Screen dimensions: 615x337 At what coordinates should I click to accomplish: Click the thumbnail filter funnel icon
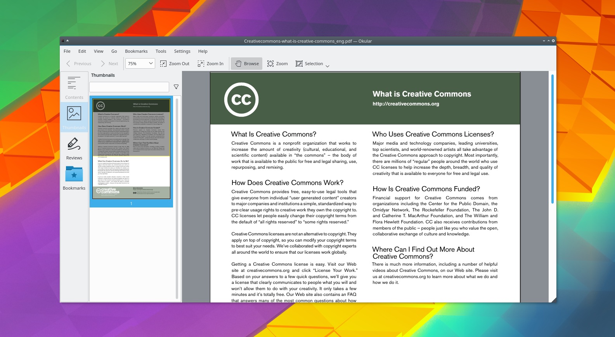click(x=176, y=87)
